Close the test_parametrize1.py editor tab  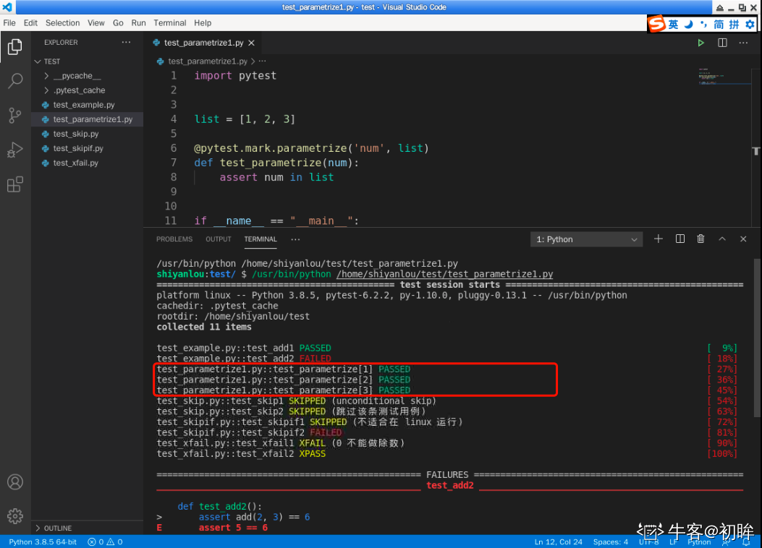tap(251, 43)
